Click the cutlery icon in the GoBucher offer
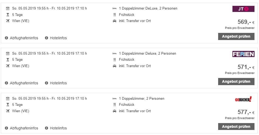 (114, 105)
